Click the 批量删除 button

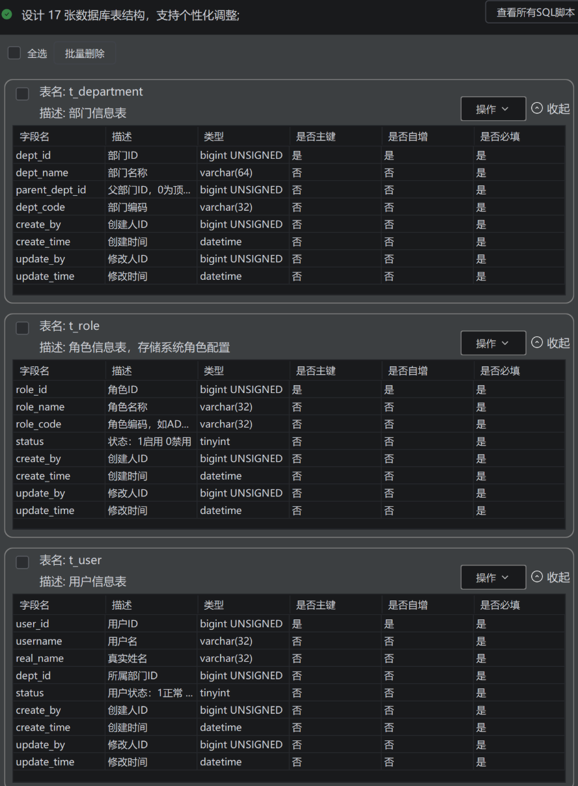click(x=85, y=53)
